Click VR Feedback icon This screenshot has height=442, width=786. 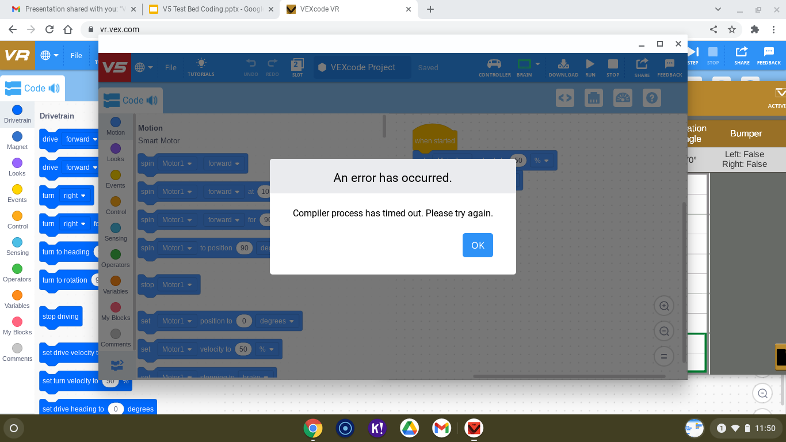(769, 56)
